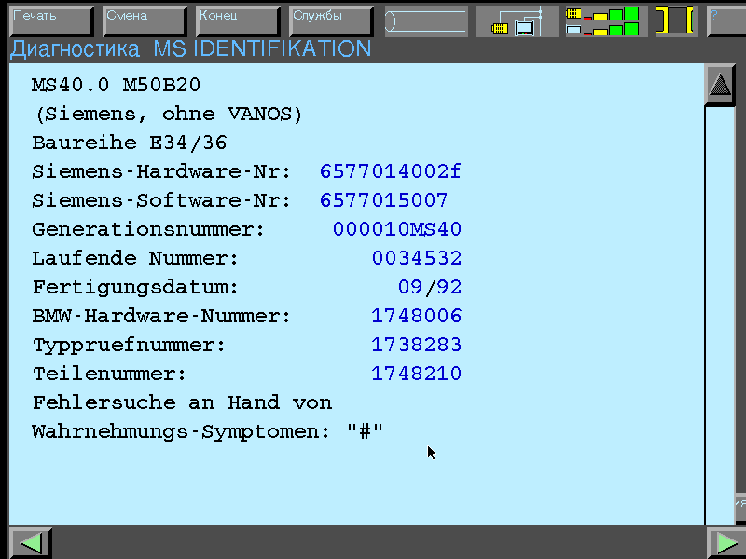Select Typpruefnummer value 1738283
The height and width of the screenshot is (559, 746).
point(417,345)
